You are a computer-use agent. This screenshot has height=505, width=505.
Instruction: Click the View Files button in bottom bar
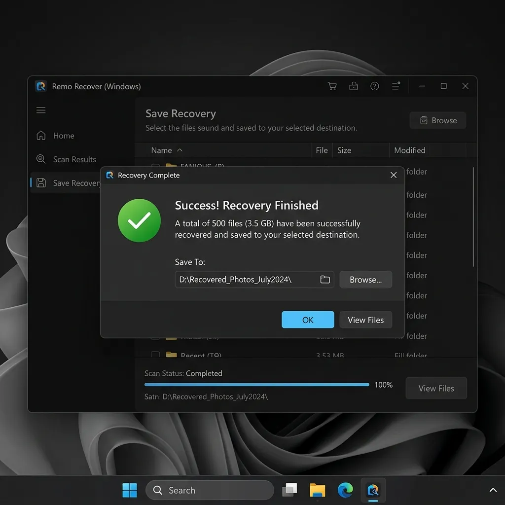coord(436,388)
